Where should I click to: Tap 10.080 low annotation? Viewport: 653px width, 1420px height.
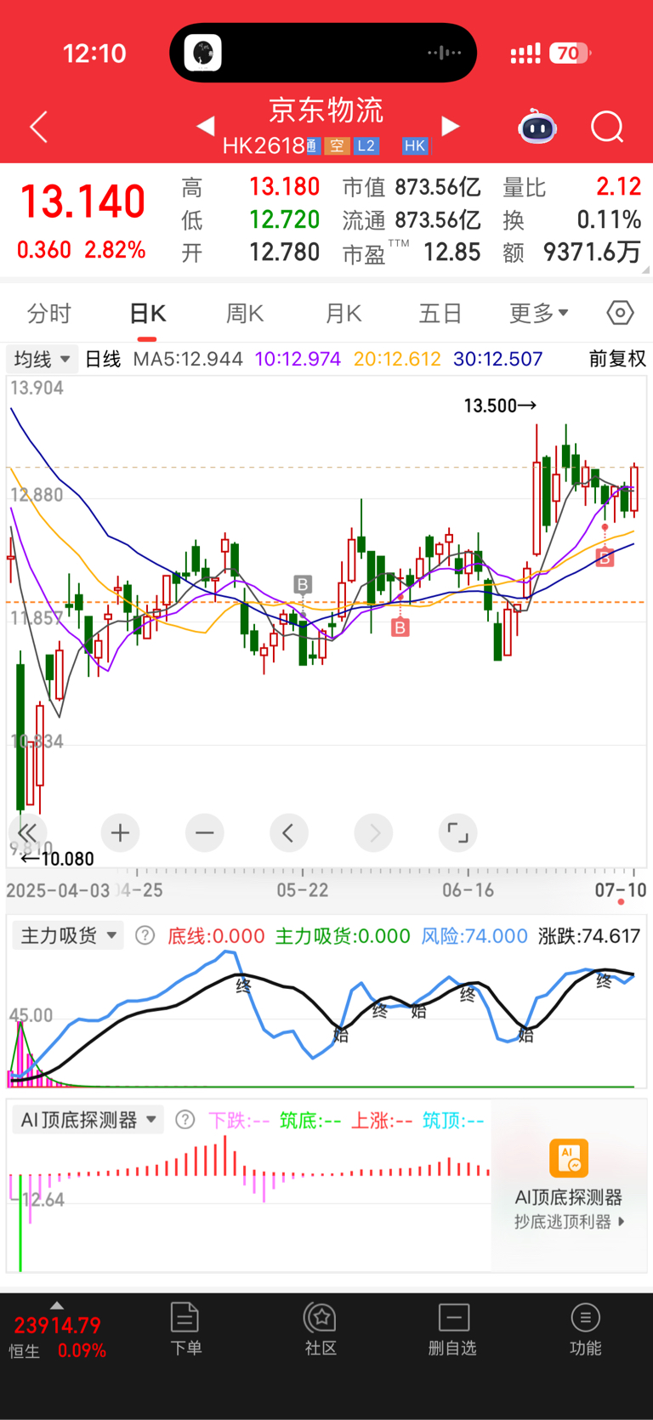point(58,859)
